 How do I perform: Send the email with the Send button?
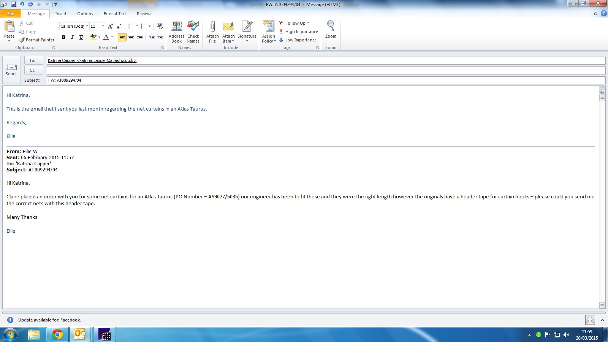point(11,70)
